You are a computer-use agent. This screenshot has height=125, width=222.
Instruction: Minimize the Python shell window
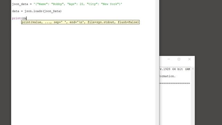tap(169, 59)
